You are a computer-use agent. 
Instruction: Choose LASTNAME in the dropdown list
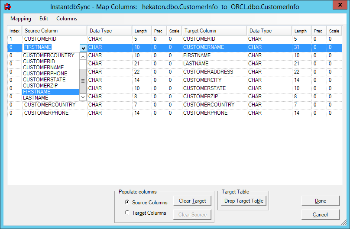(51, 98)
